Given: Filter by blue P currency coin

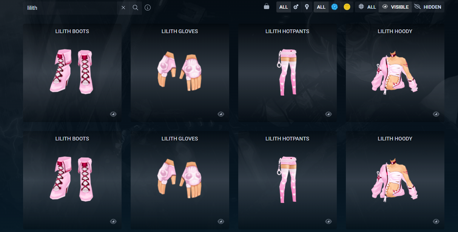Looking at the screenshot, I should [x=335, y=7].
